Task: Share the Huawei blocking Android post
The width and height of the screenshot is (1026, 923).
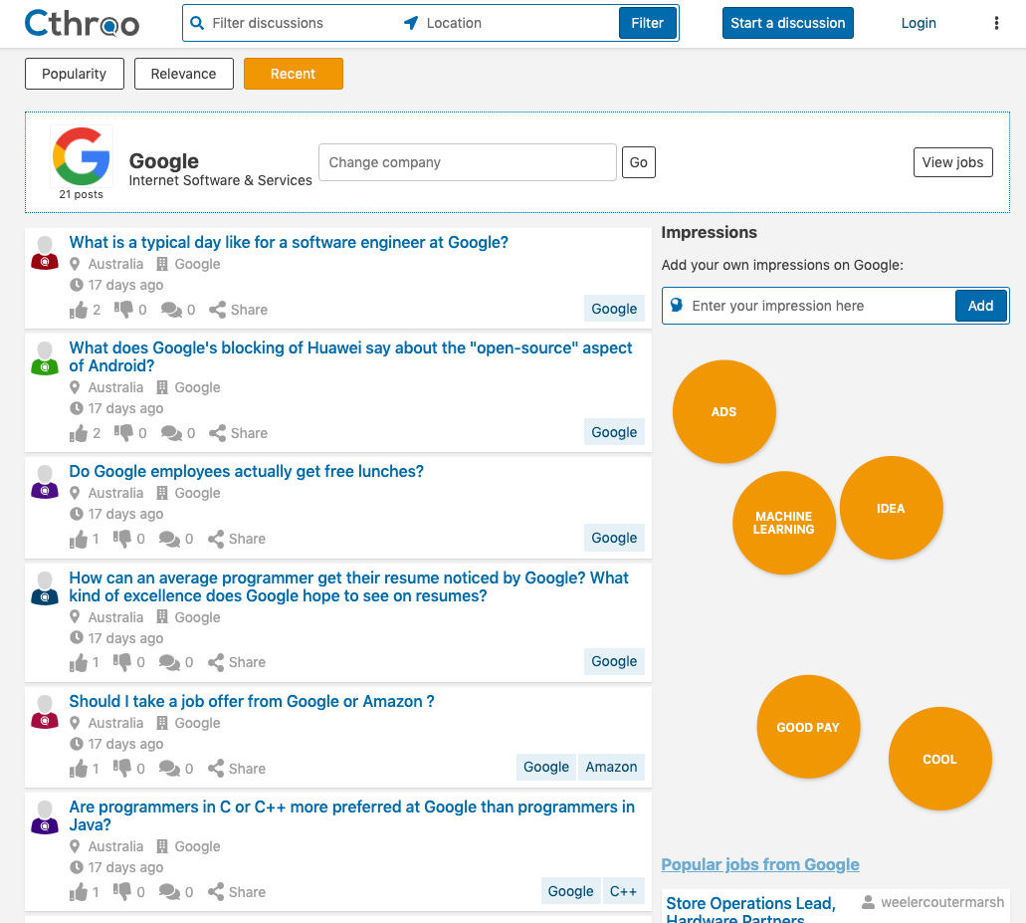Action: 238,433
